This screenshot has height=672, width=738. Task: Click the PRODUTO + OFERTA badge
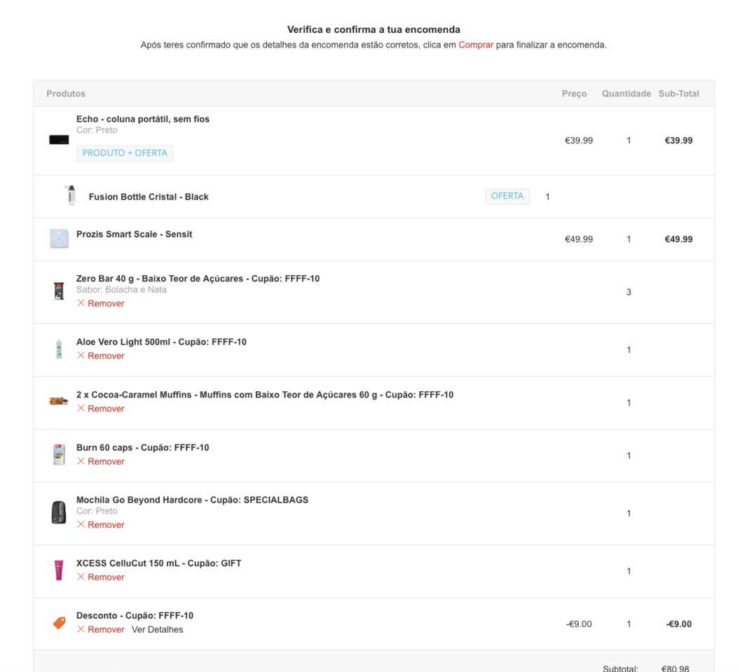(125, 153)
